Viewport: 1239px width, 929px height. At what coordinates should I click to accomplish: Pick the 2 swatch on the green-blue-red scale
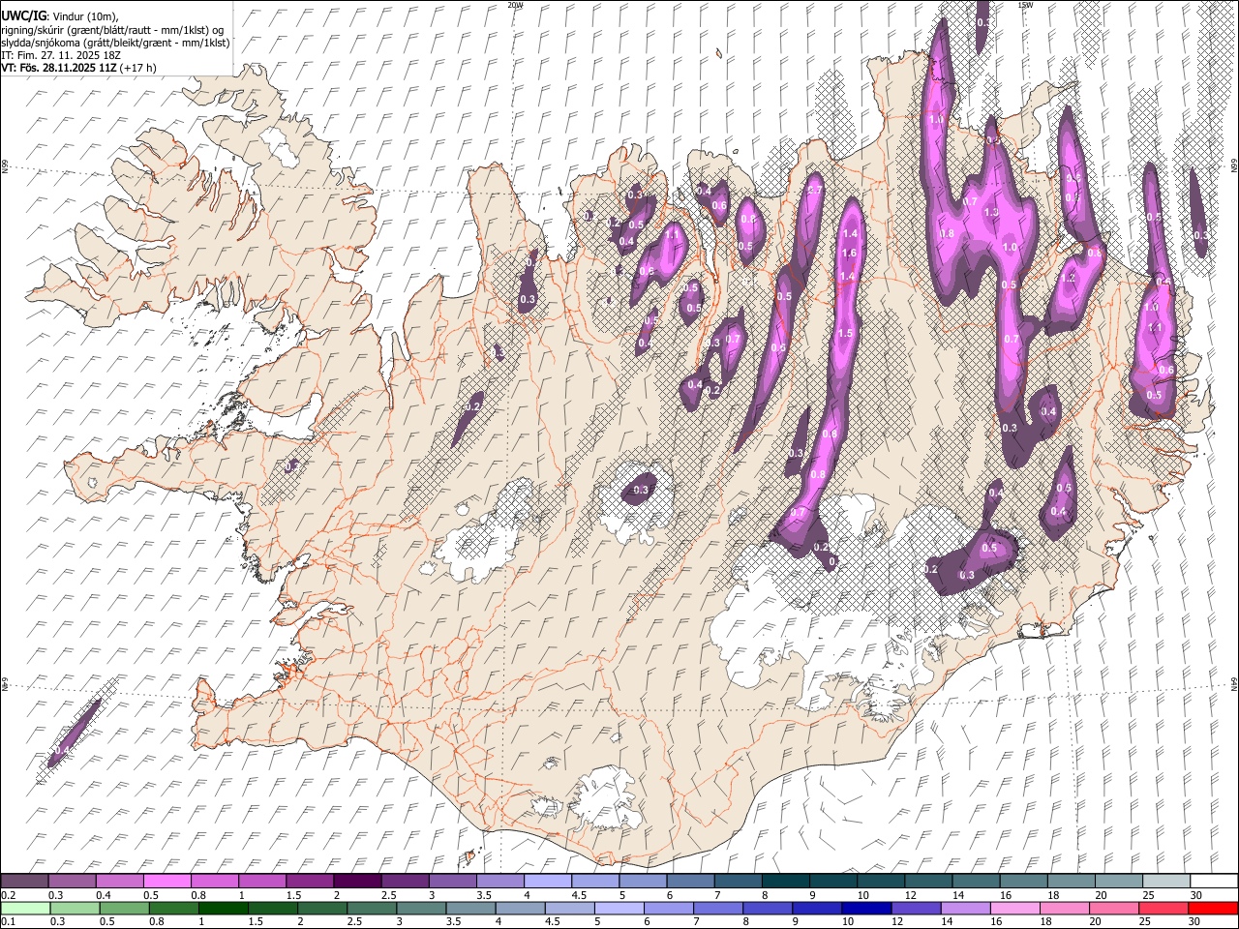pos(321,908)
